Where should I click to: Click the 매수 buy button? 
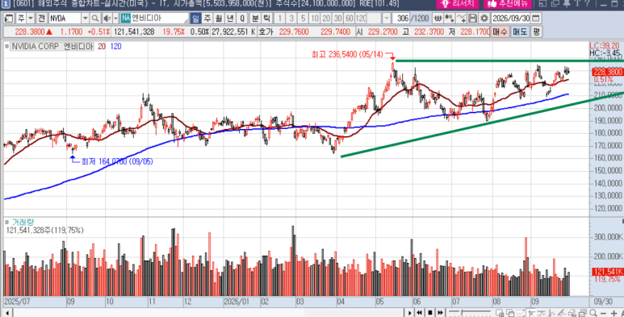coord(500,31)
